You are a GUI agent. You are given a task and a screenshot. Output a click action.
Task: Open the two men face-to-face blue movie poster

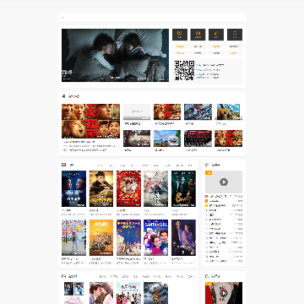click(73, 188)
